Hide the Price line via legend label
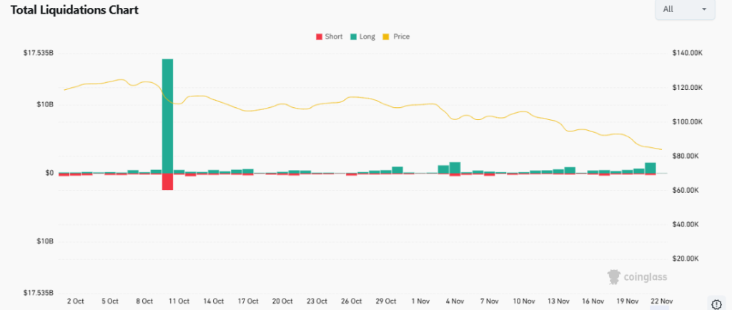The width and height of the screenshot is (732, 310). [x=401, y=36]
